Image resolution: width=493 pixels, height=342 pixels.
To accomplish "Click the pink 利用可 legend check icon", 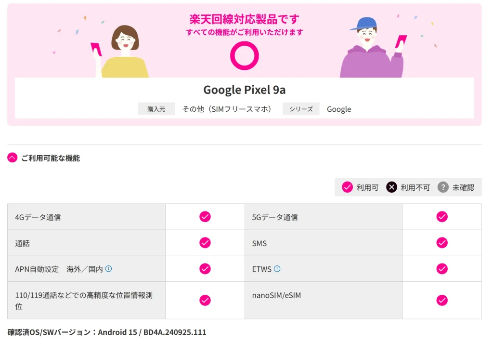I will click(x=347, y=187).
